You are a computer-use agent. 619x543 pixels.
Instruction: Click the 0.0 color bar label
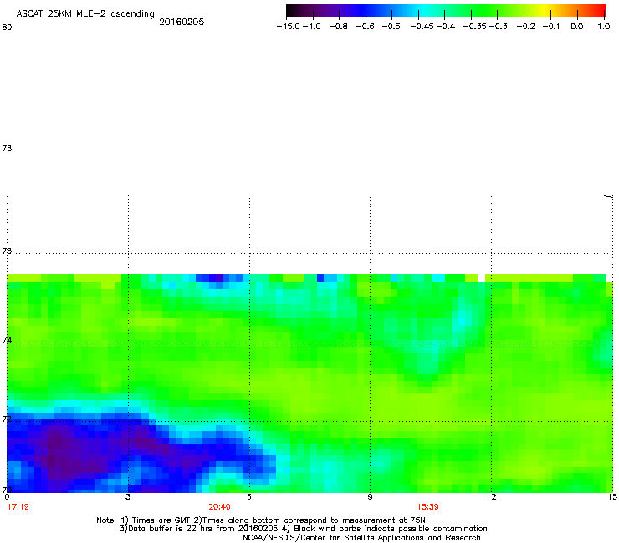pyautogui.click(x=577, y=27)
